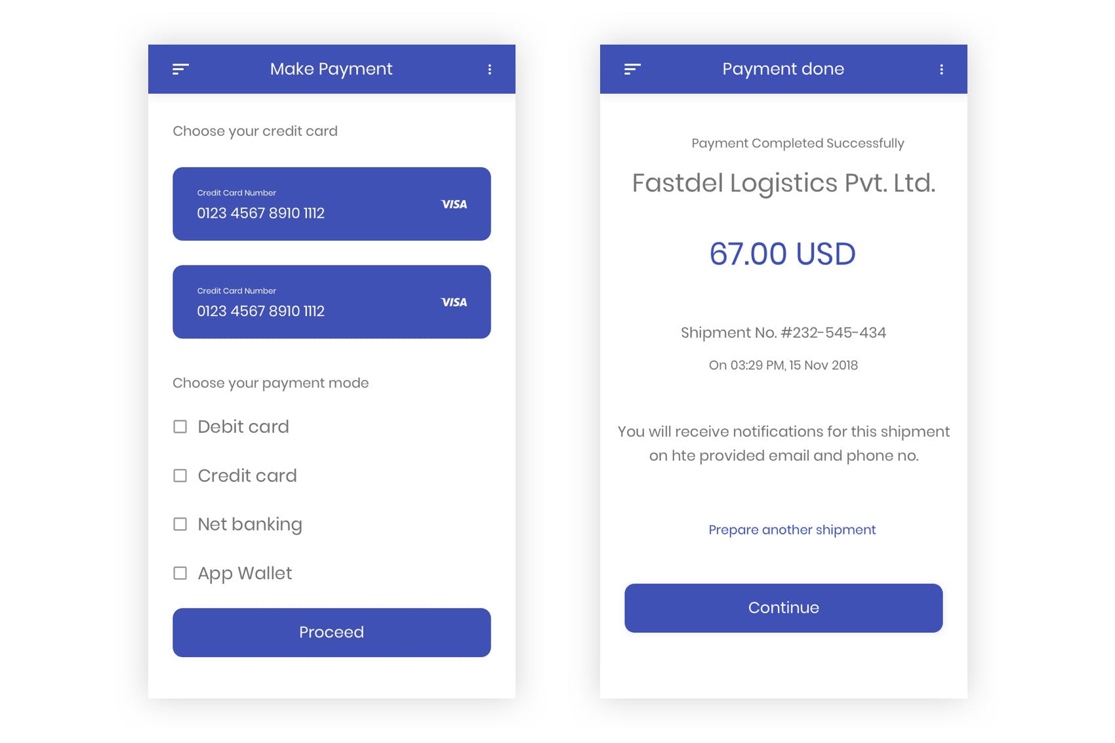1115x743 pixels.
Task: Expand the credit card list section
Action: 255,131
